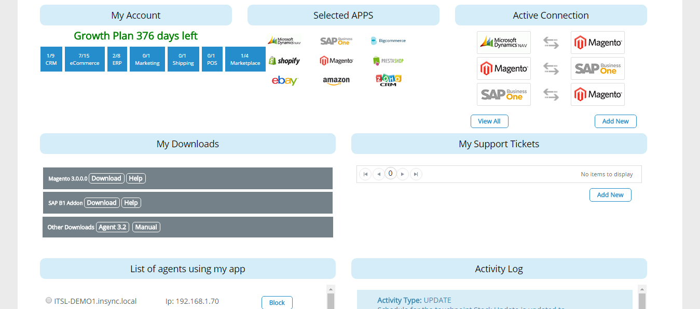Click the My Support Tickets header
This screenshot has width=700, height=309.
(x=499, y=144)
